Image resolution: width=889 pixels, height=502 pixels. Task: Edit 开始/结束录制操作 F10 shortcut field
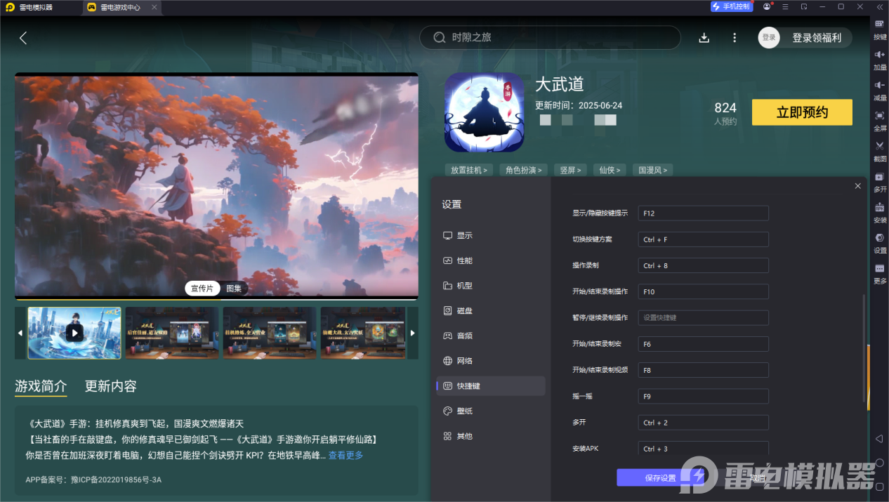tap(703, 291)
